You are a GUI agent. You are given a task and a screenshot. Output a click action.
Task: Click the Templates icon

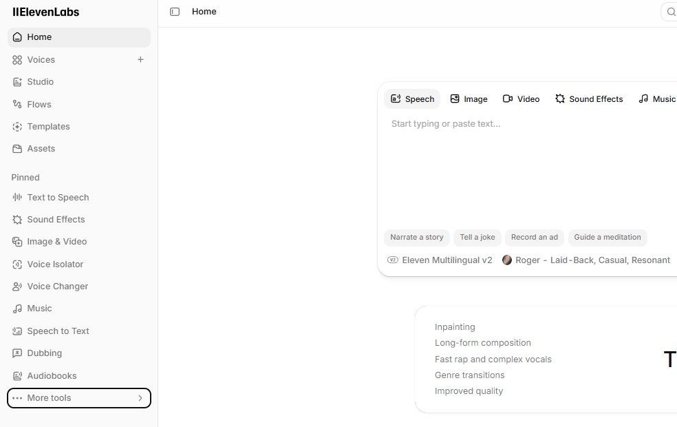17,127
